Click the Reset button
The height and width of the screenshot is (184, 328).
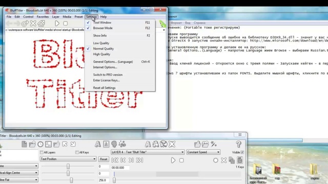104,159
